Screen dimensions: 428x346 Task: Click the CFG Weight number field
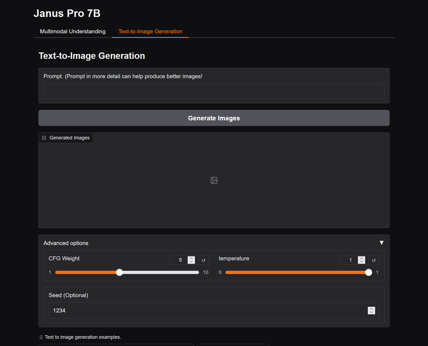pyautogui.click(x=179, y=260)
